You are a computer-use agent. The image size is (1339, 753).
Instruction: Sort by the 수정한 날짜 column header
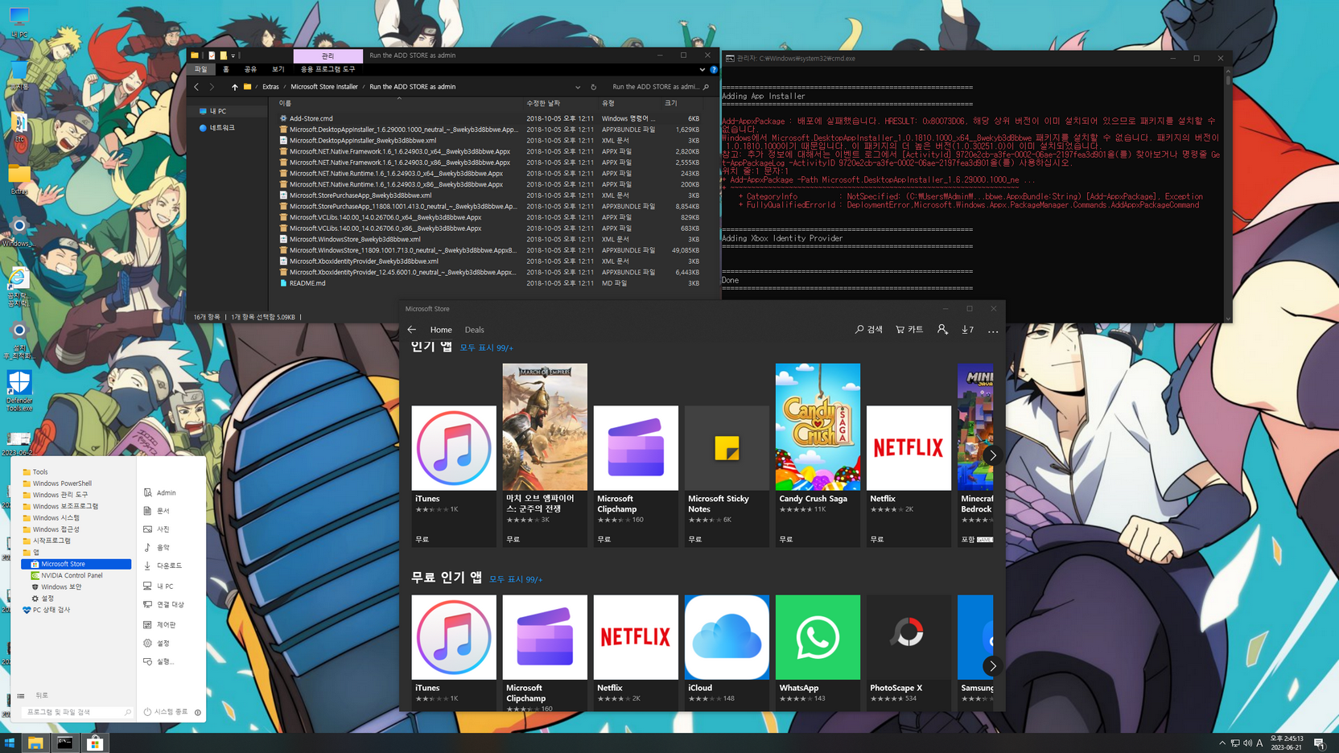pyautogui.click(x=543, y=103)
